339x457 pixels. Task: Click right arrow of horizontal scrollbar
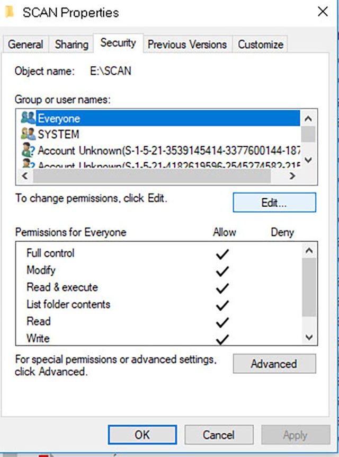(x=292, y=175)
